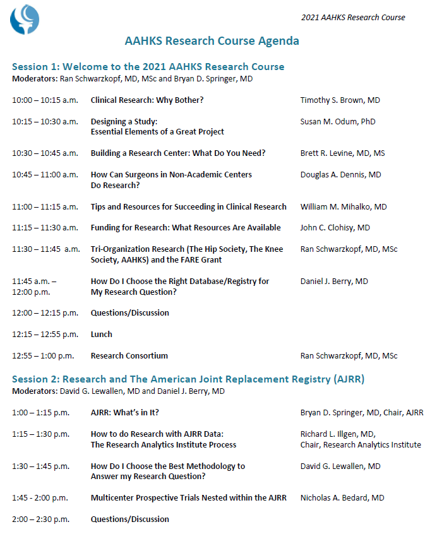
Task: Select 'Clinical Research: Why Bother?' title
Action: tap(147, 100)
